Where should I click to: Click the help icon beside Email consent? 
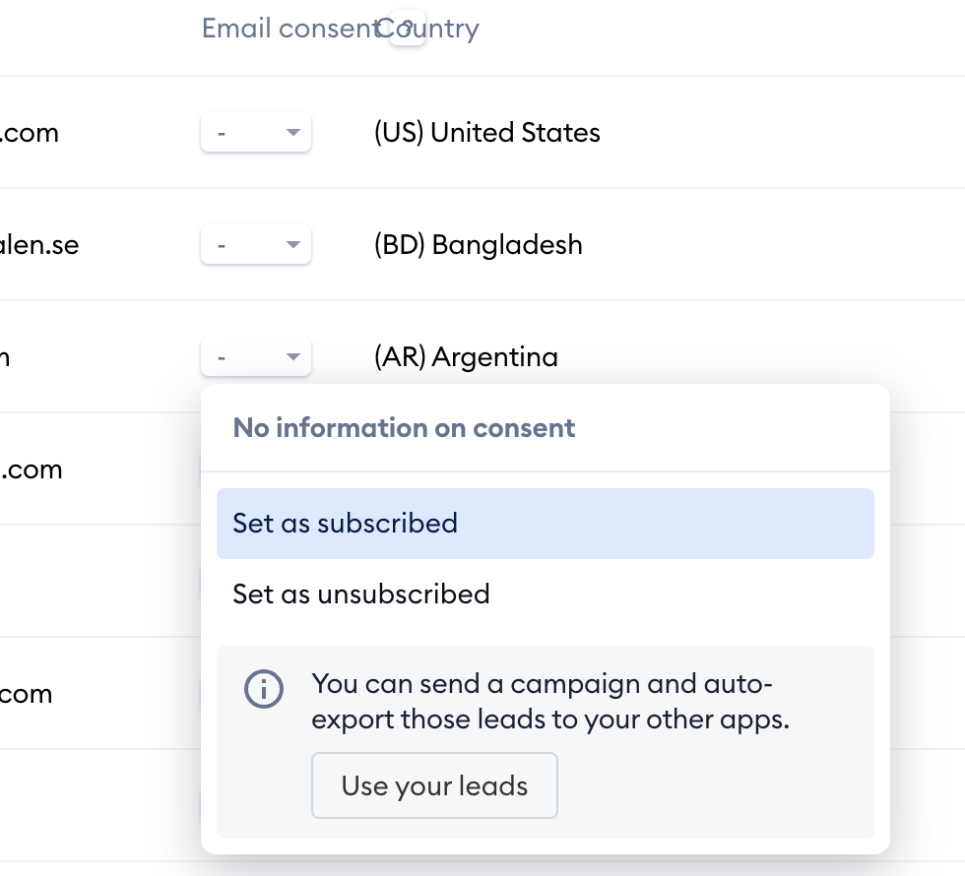tap(408, 28)
